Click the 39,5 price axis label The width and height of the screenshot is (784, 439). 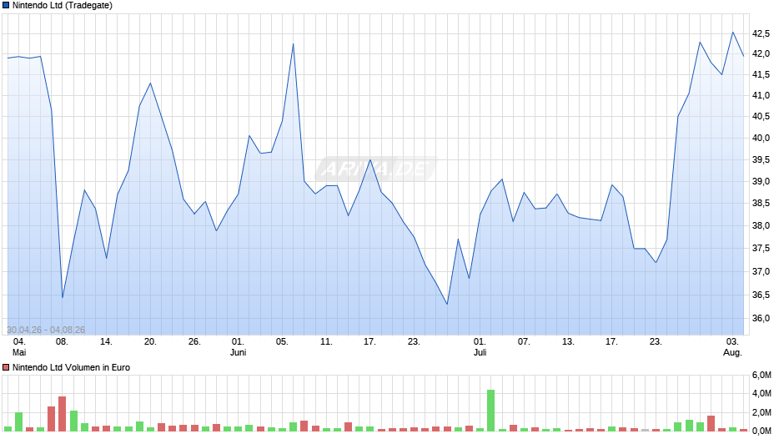761,159
